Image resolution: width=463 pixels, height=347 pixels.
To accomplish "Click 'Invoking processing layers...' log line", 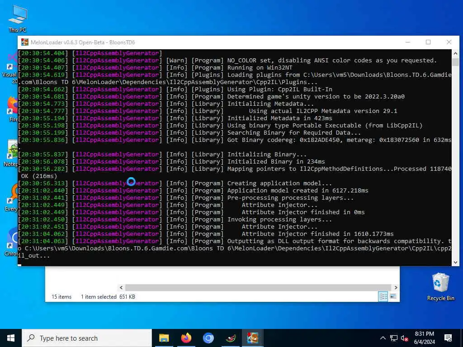I will pyautogui.click(x=175, y=219).
